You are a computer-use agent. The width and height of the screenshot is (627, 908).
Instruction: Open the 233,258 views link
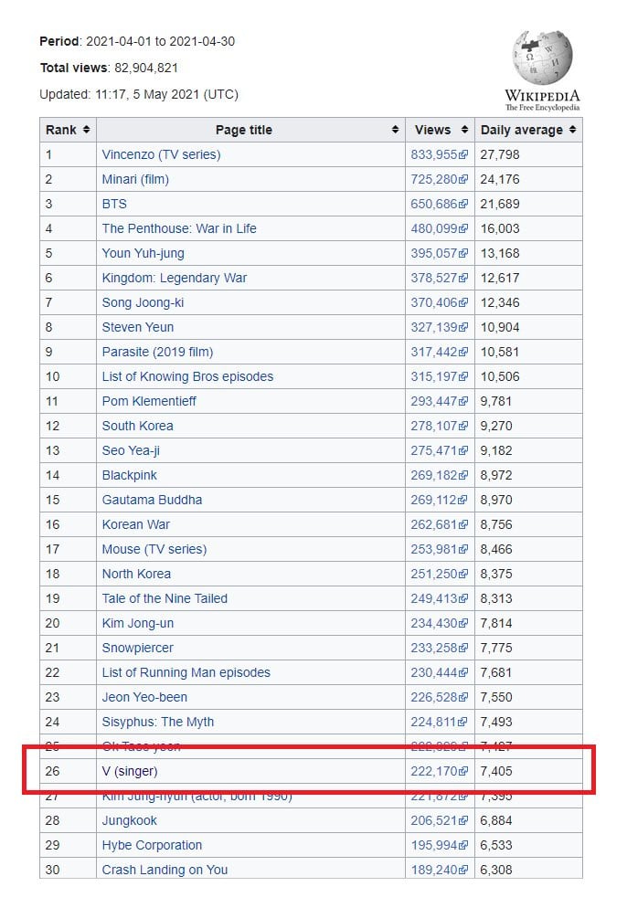[434, 648]
